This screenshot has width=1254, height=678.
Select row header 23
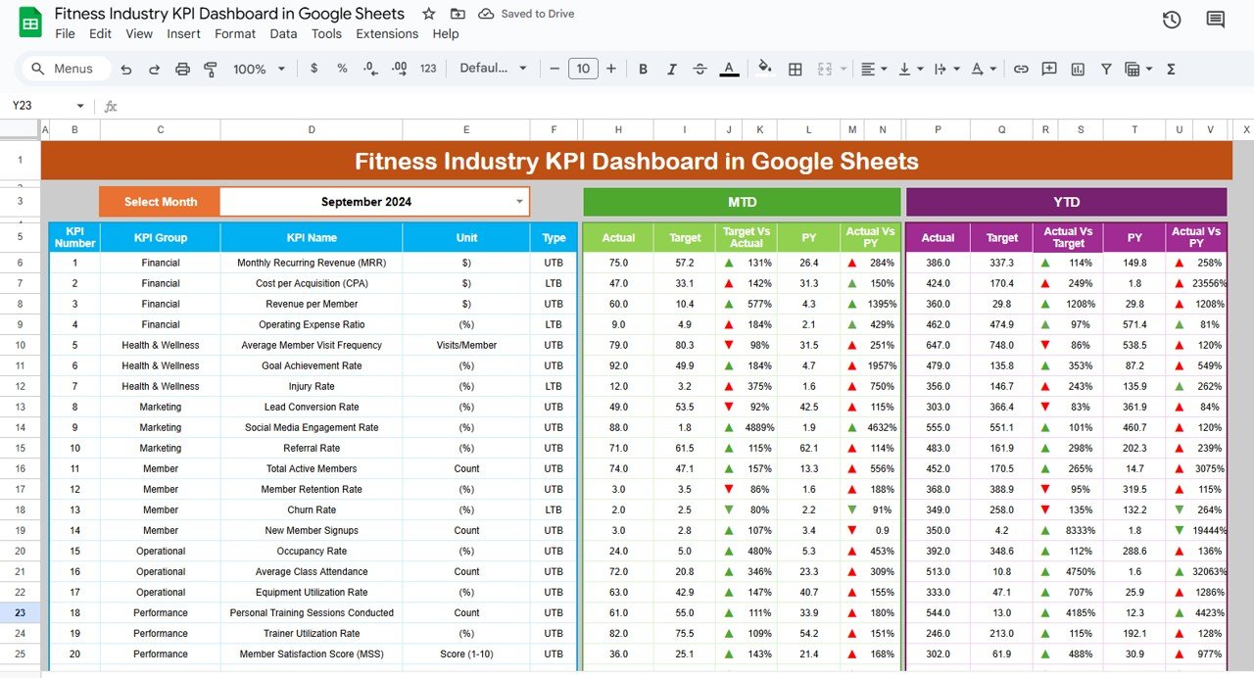coord(21,612)
